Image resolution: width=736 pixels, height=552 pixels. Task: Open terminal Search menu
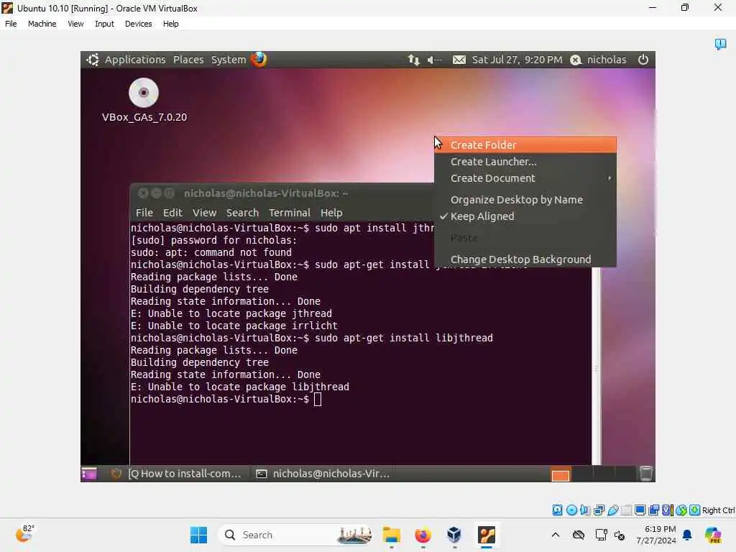242,213
